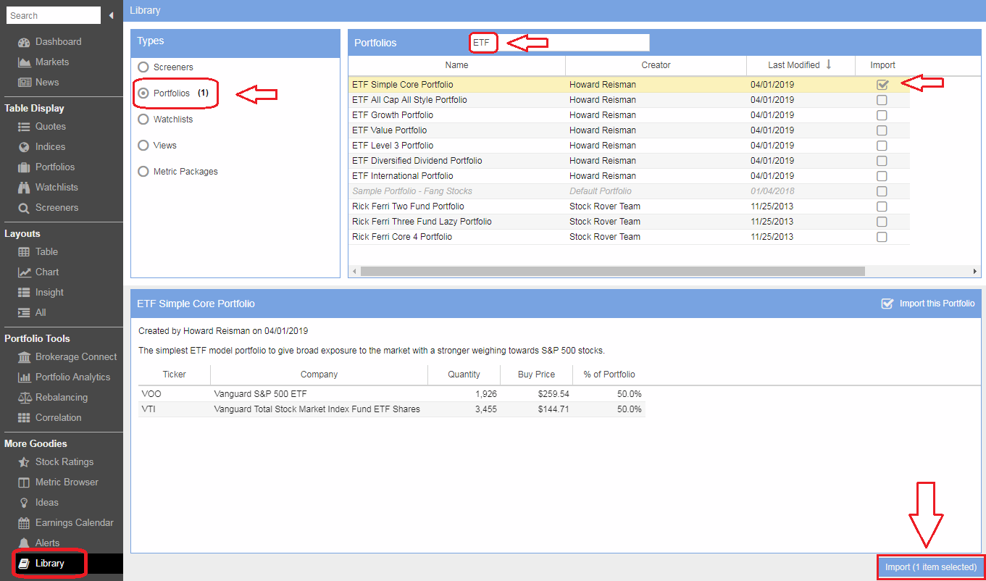986x581 pixels.
Task: Collapse the sidebar with the arrow icon
Action: pyautogui.click(x=111, y=15)
